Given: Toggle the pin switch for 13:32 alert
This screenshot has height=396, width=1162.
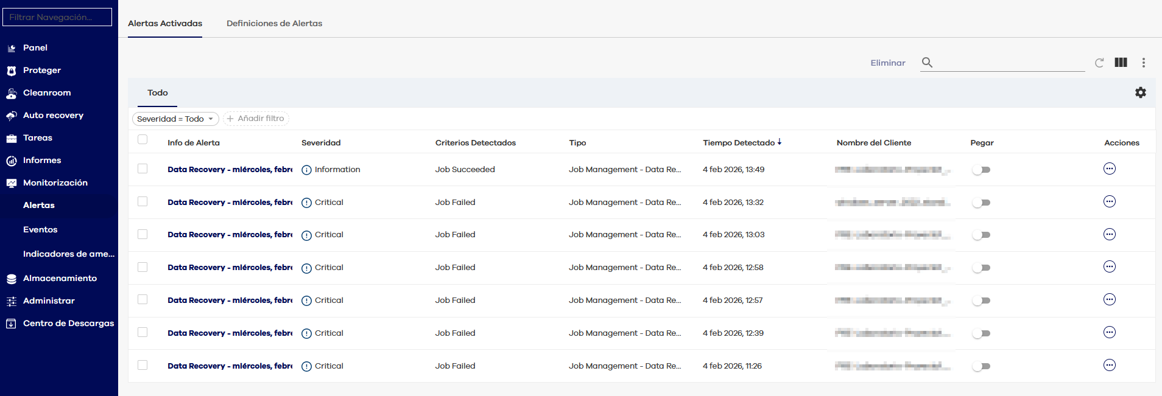Looking at the screenshot, I should [981, 203].
